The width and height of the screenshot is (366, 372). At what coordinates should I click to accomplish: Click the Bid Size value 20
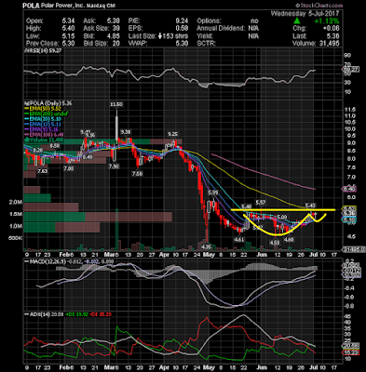tap(115, 44)
